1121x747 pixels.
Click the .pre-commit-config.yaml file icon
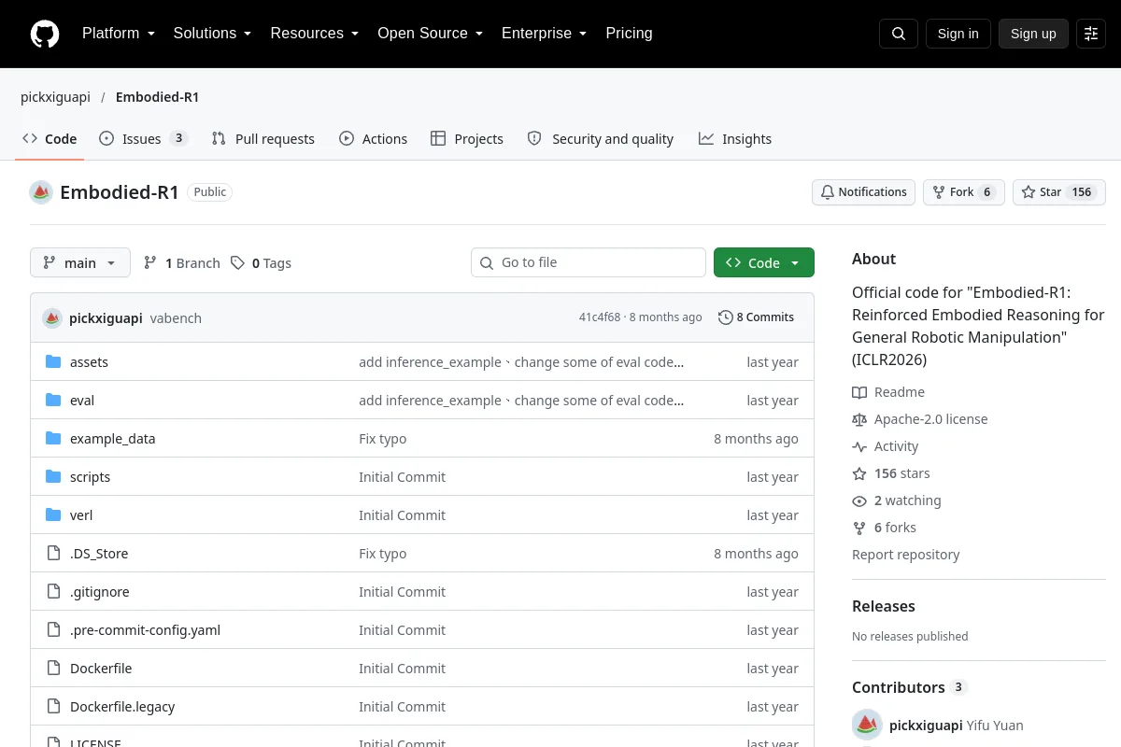pos(53,630)
